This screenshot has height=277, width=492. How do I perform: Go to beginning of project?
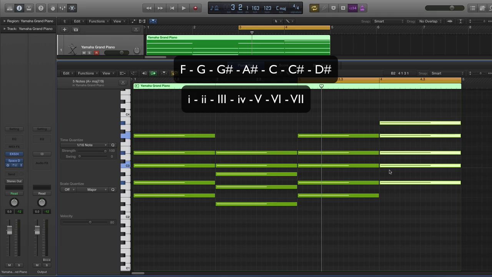tap(172, 8)
